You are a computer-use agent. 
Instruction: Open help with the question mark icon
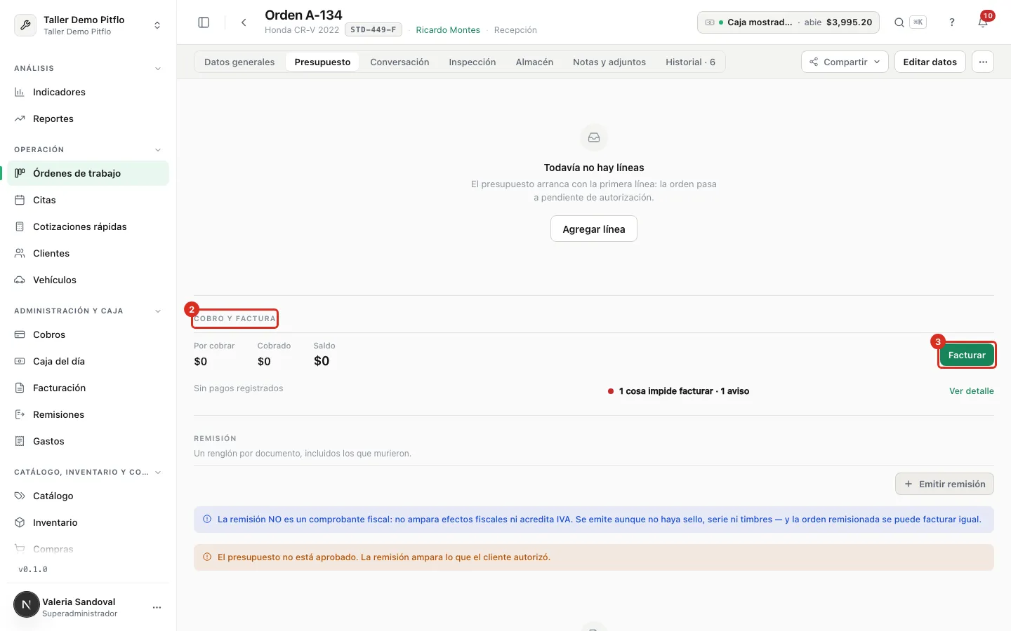click(x=952, y=22)
